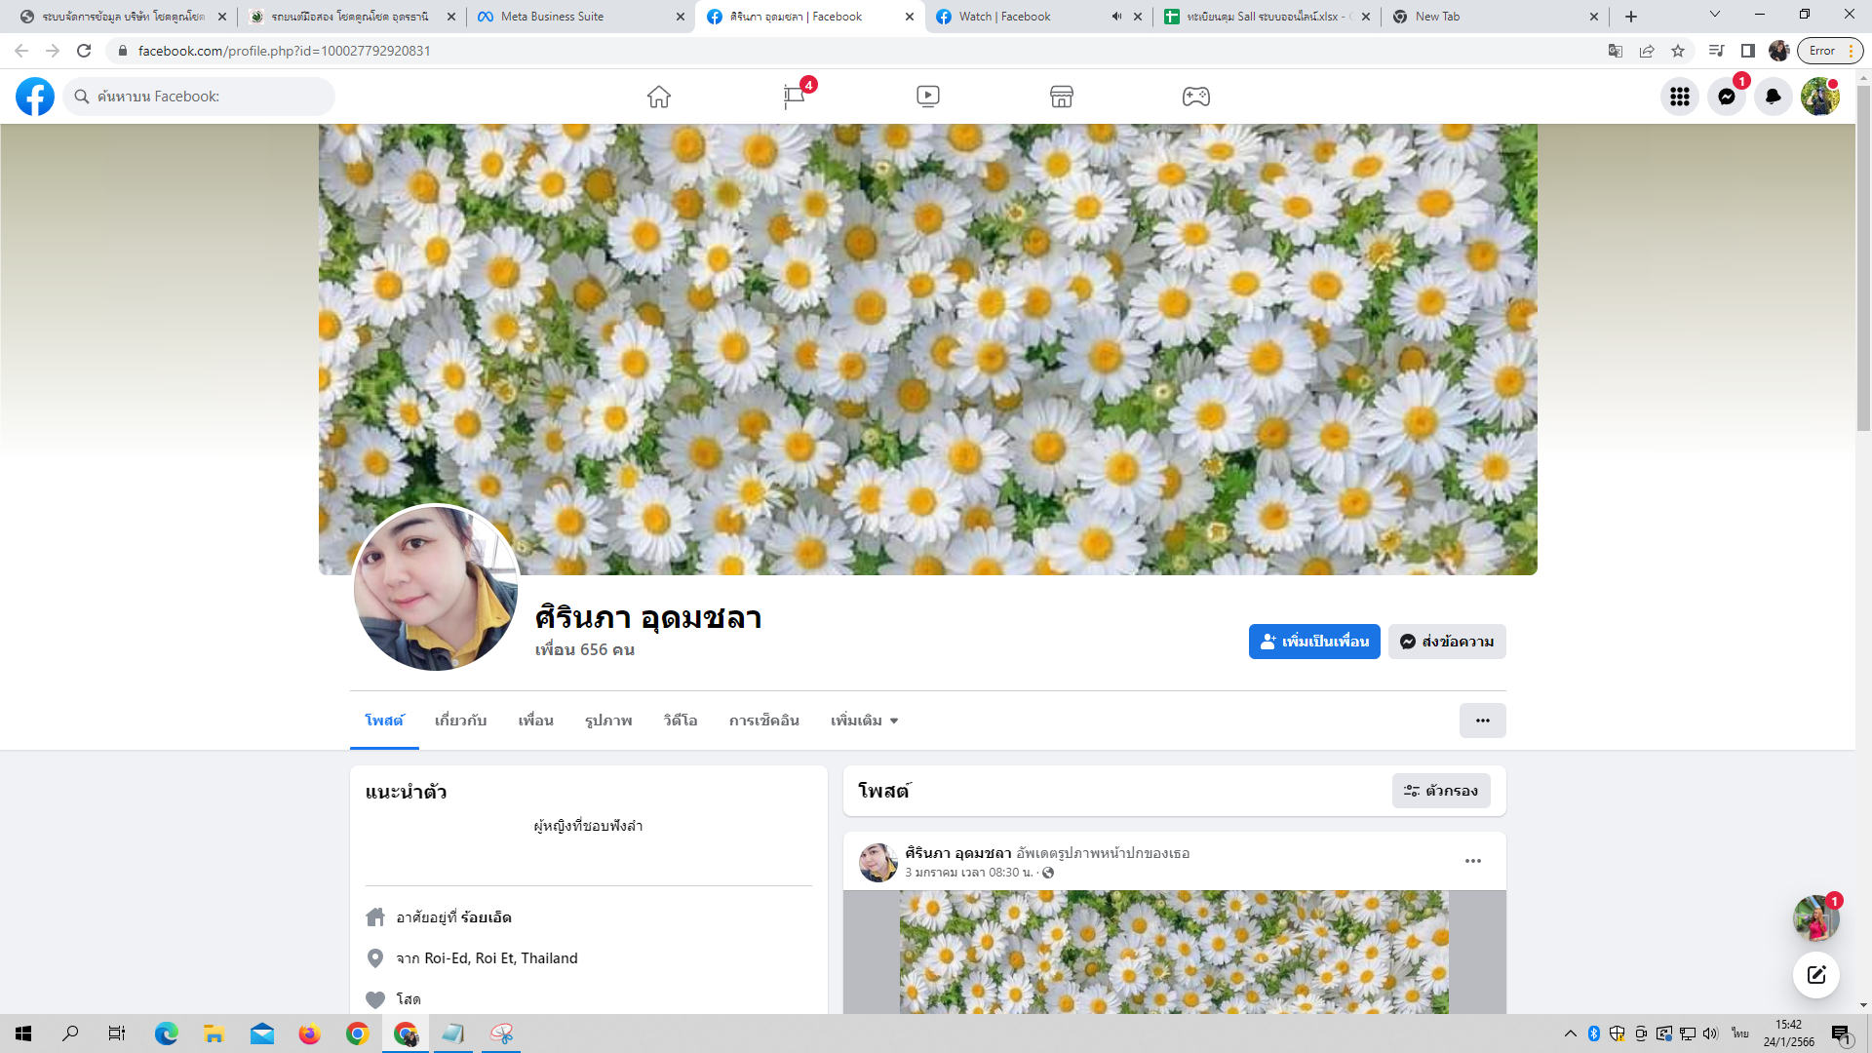Expand the เพิ่มเติม dropdown tab
1872x1053 pixels.
[x=864, y=721]
